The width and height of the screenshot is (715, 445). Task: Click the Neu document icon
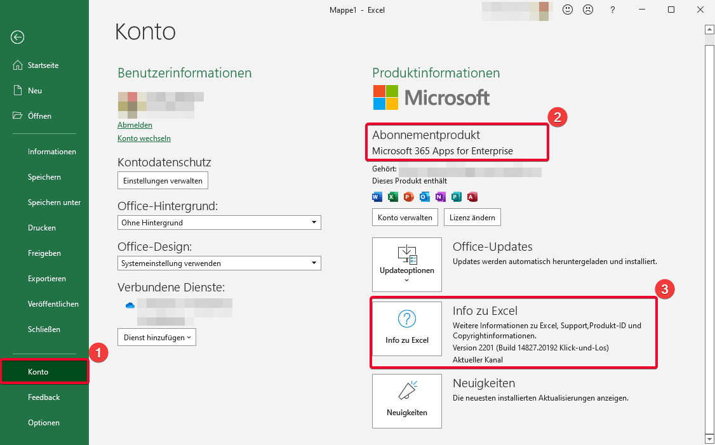pyautogui.click(x=17, y=90)
